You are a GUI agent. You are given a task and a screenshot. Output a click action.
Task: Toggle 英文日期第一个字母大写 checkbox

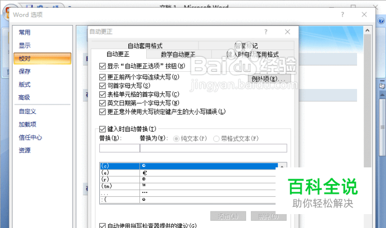pyautogui.click(x=103, y=103)
